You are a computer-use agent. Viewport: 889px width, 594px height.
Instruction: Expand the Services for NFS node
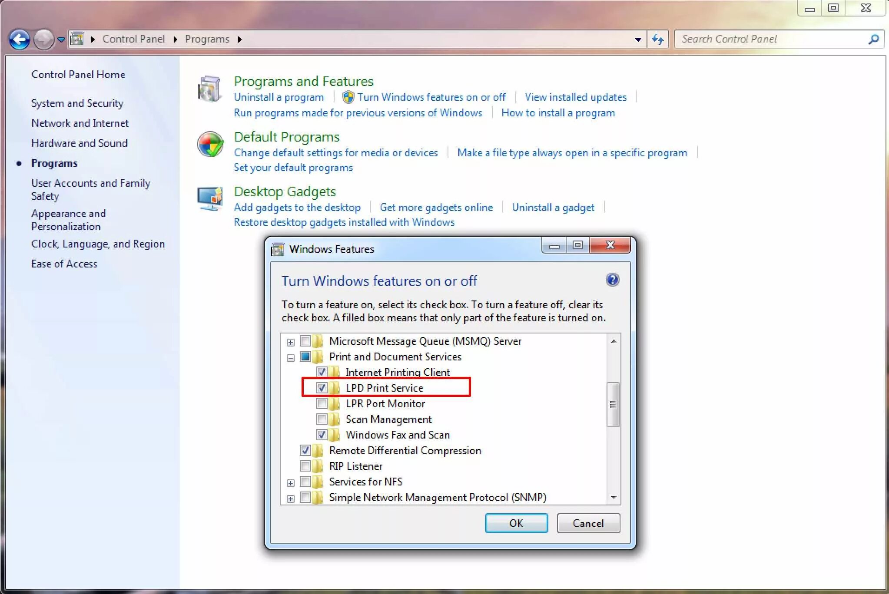291,483
